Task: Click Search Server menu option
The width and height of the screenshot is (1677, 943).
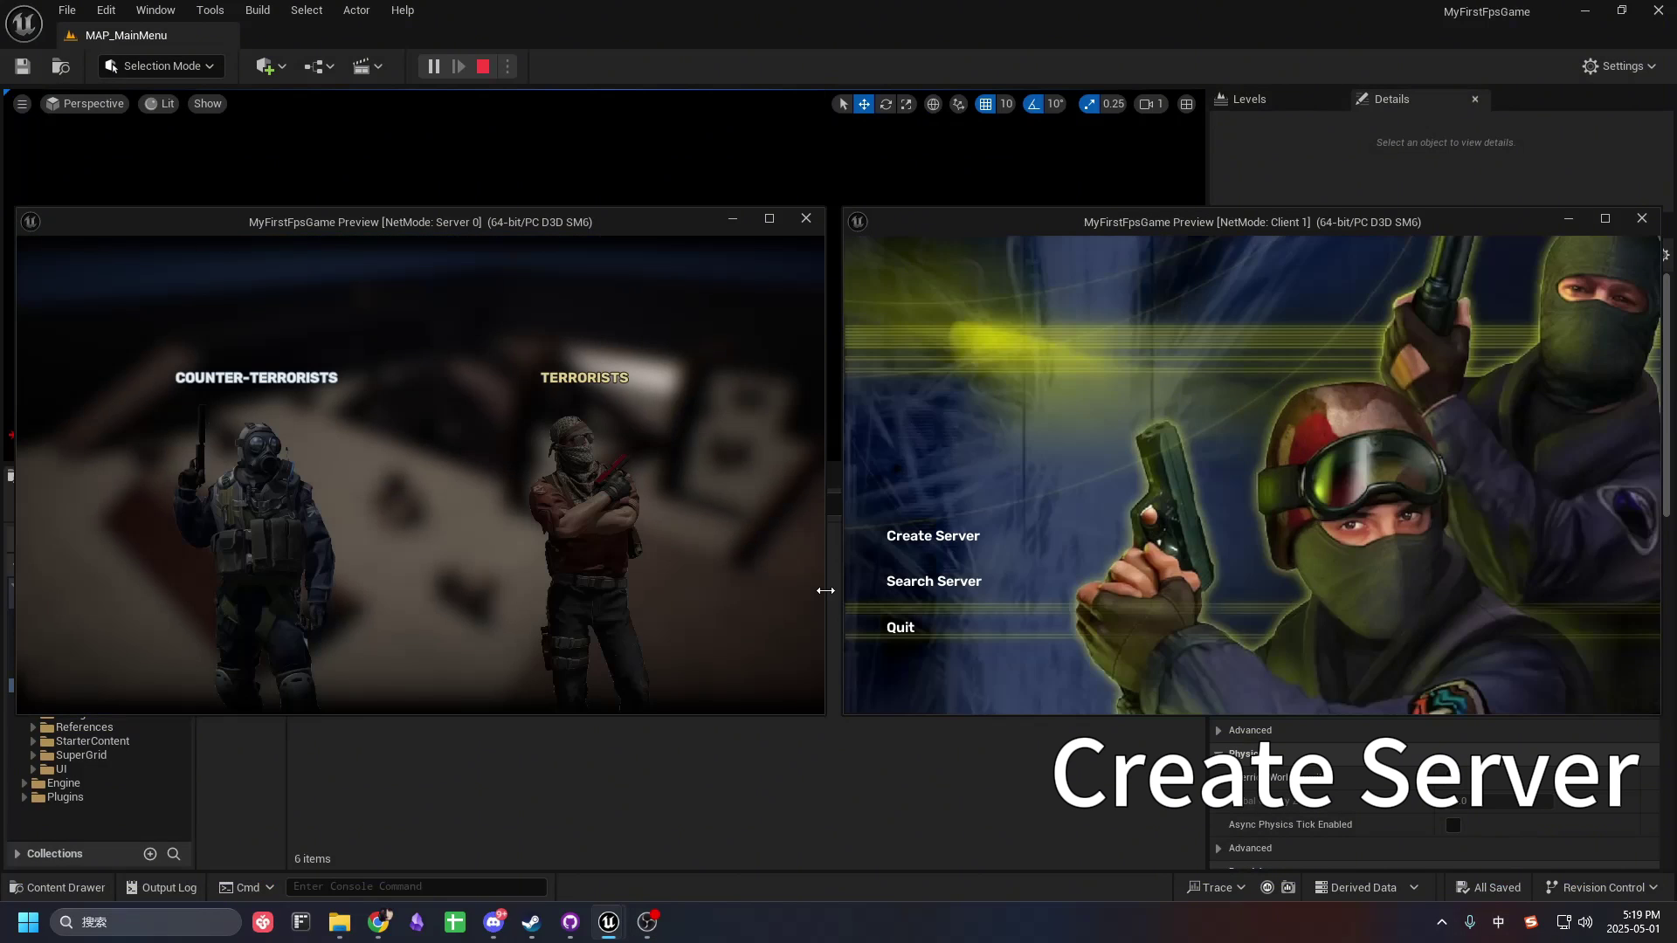Action: (x=934, y=582)
